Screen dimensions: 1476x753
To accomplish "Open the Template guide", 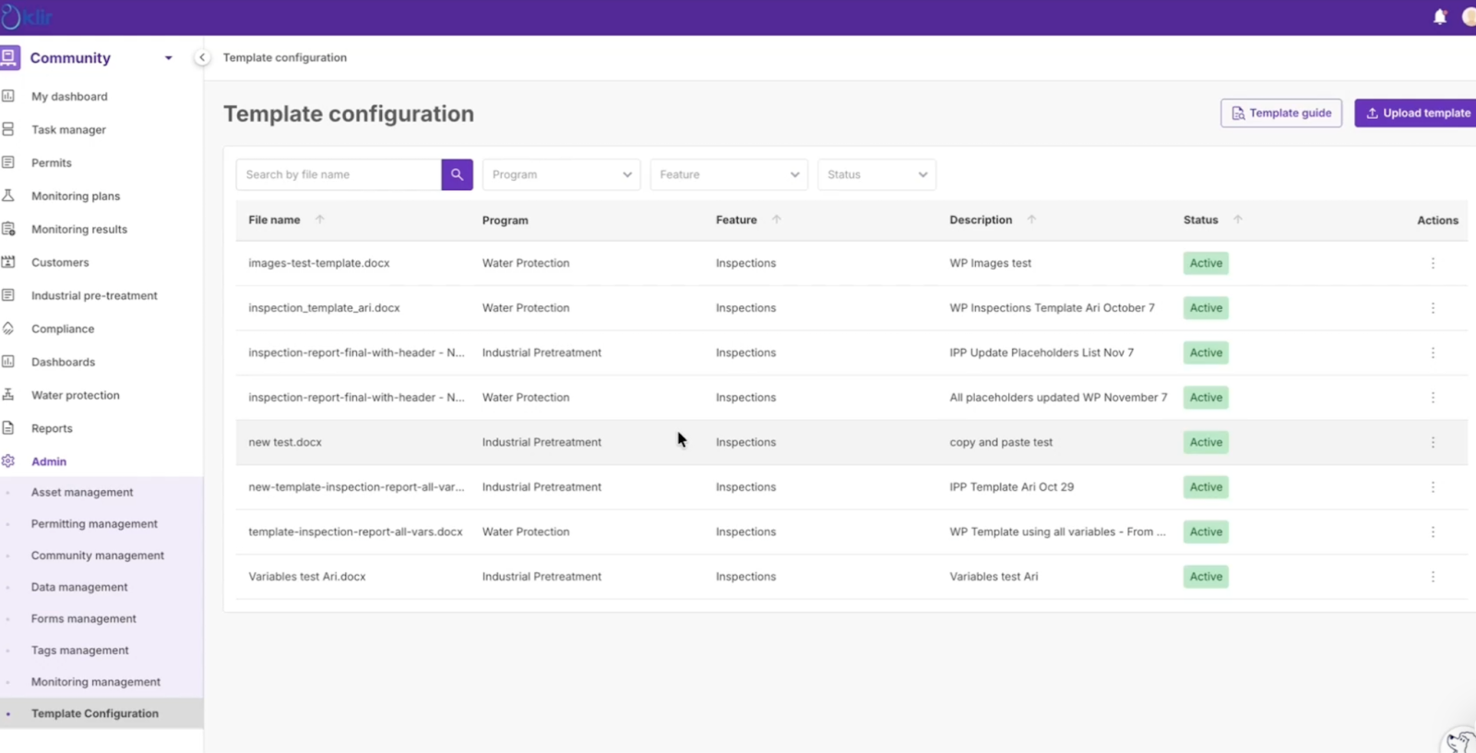I will tap(1280, 113).
